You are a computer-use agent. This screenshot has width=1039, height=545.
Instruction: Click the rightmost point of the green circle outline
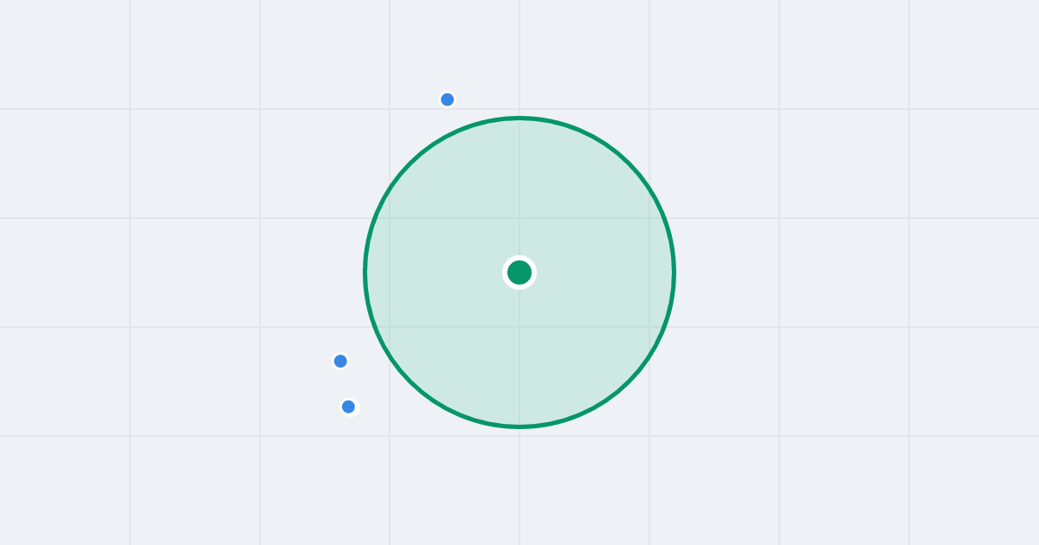[x=674, y=272]
